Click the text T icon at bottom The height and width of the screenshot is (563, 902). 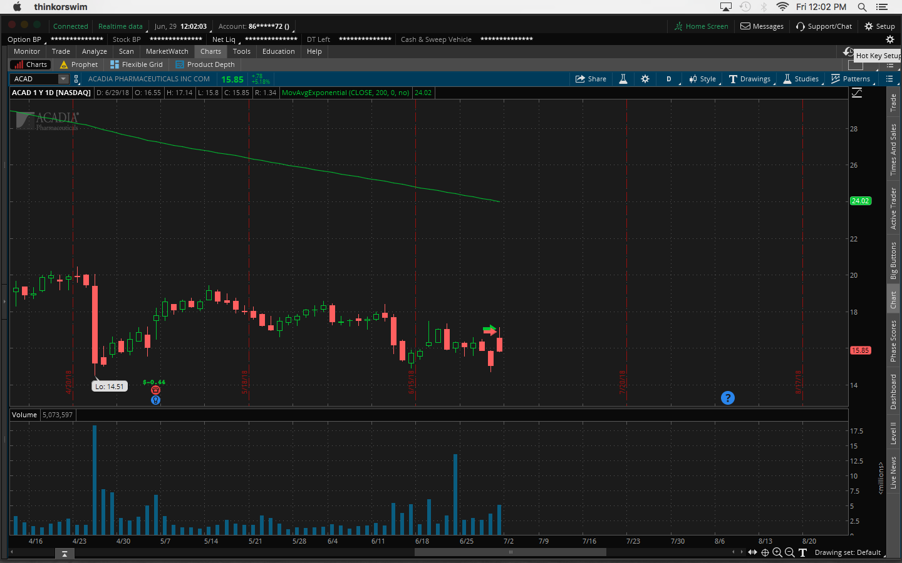pos(802,552)
